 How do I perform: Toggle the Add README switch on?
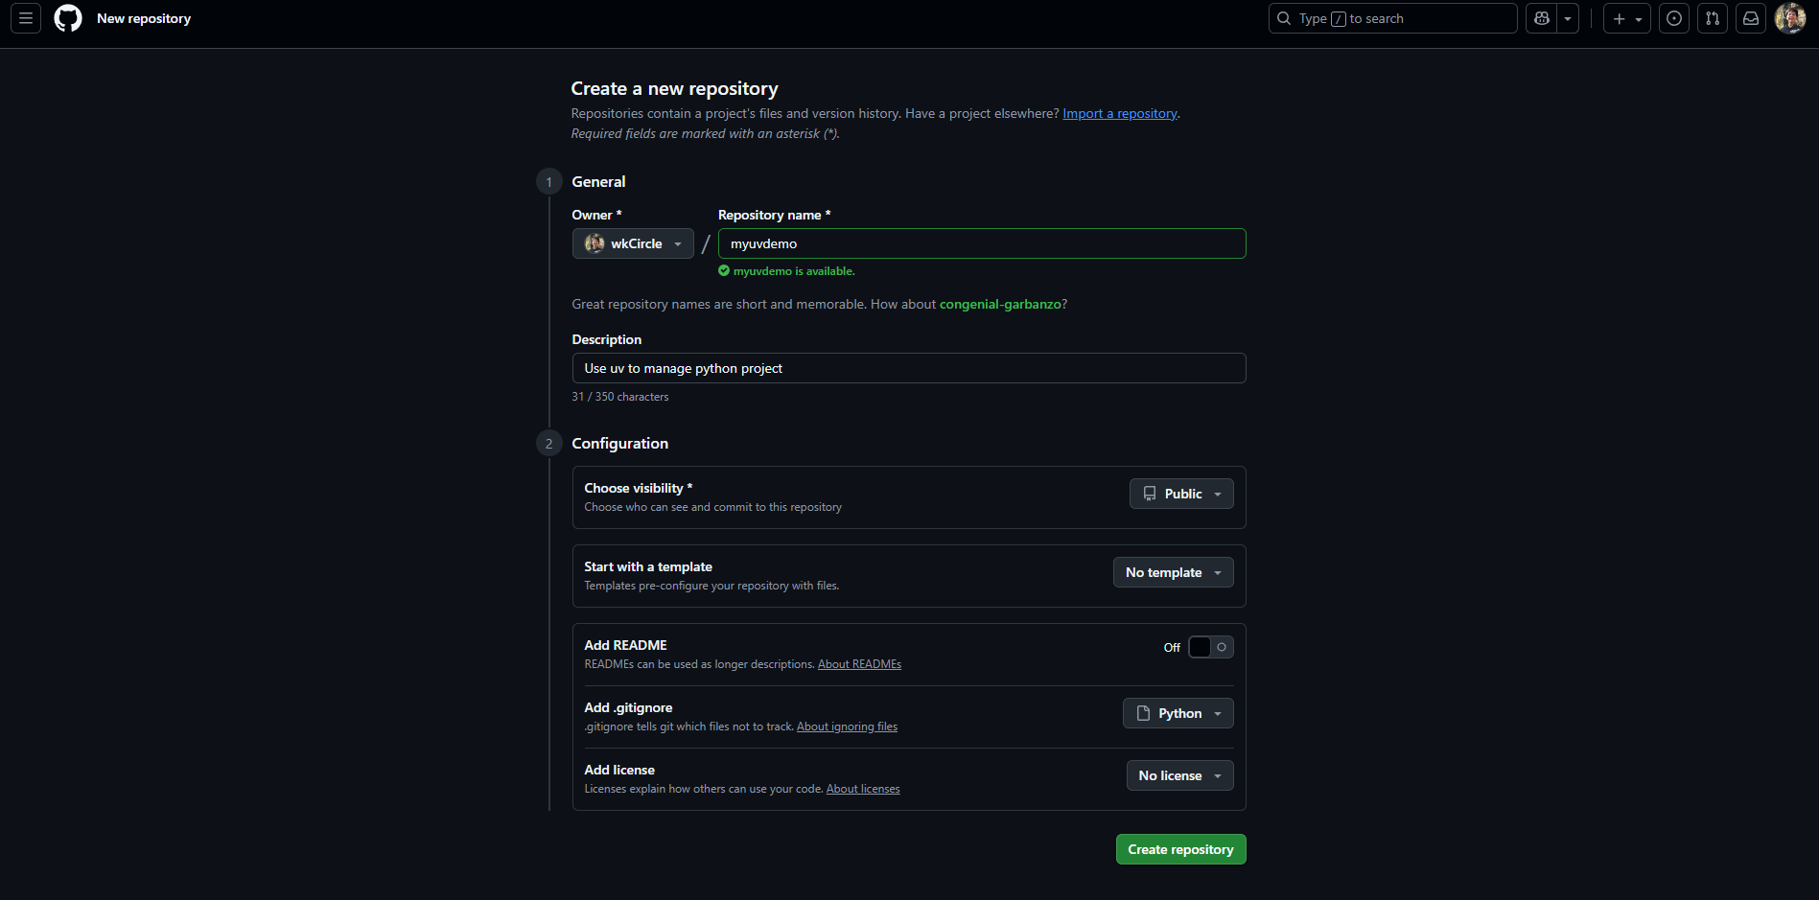point(1209,647)
